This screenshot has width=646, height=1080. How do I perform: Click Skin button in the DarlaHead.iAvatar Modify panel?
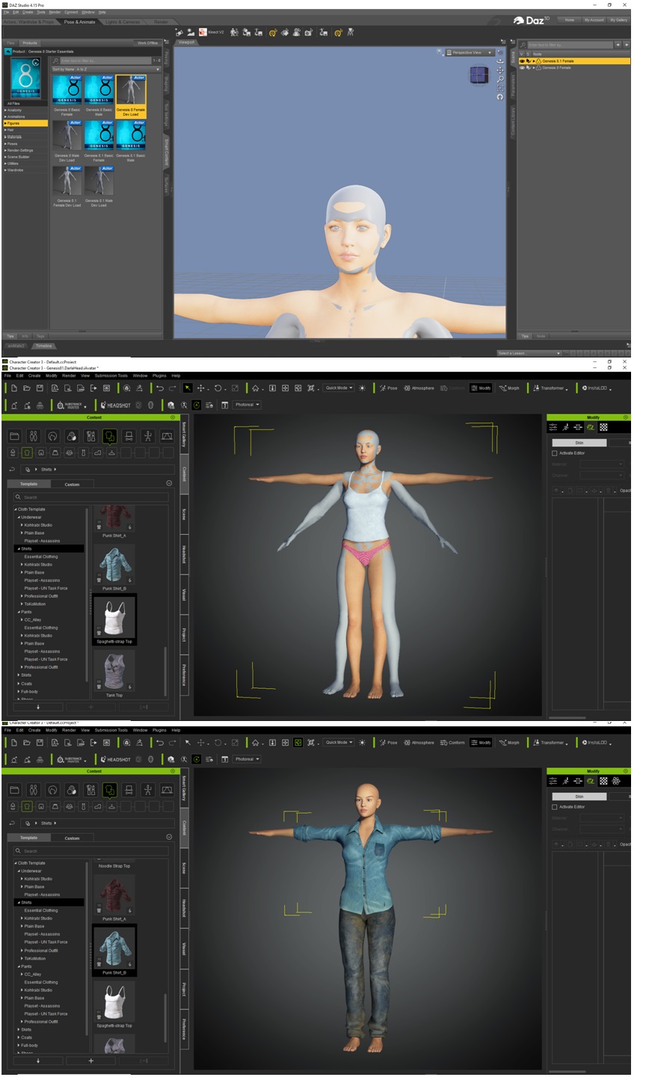pos(579,443)
